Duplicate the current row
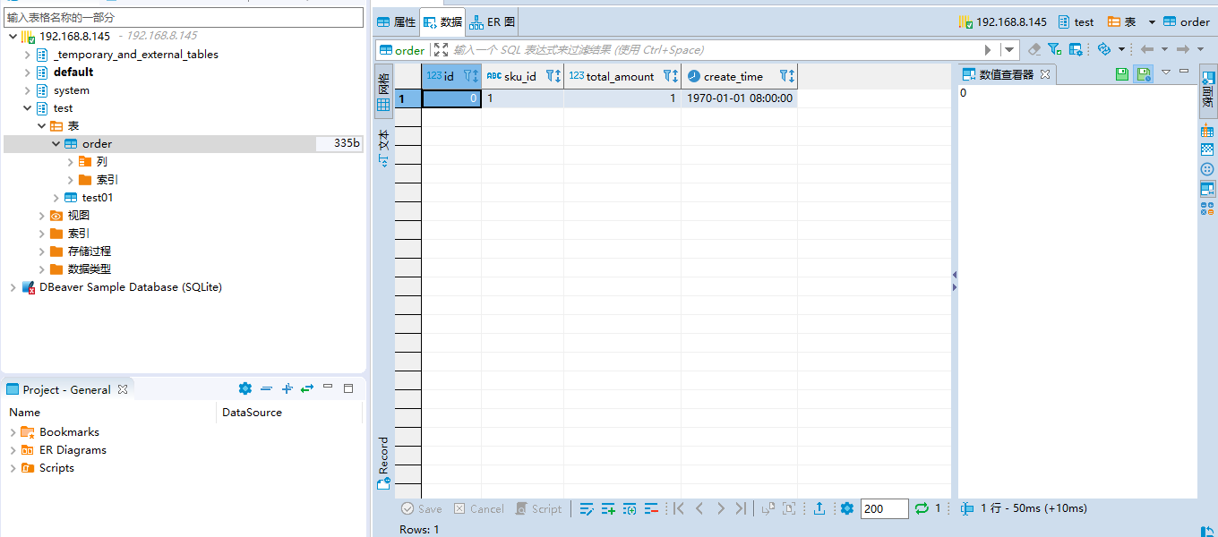1218x537 pixels. (630, 508)
